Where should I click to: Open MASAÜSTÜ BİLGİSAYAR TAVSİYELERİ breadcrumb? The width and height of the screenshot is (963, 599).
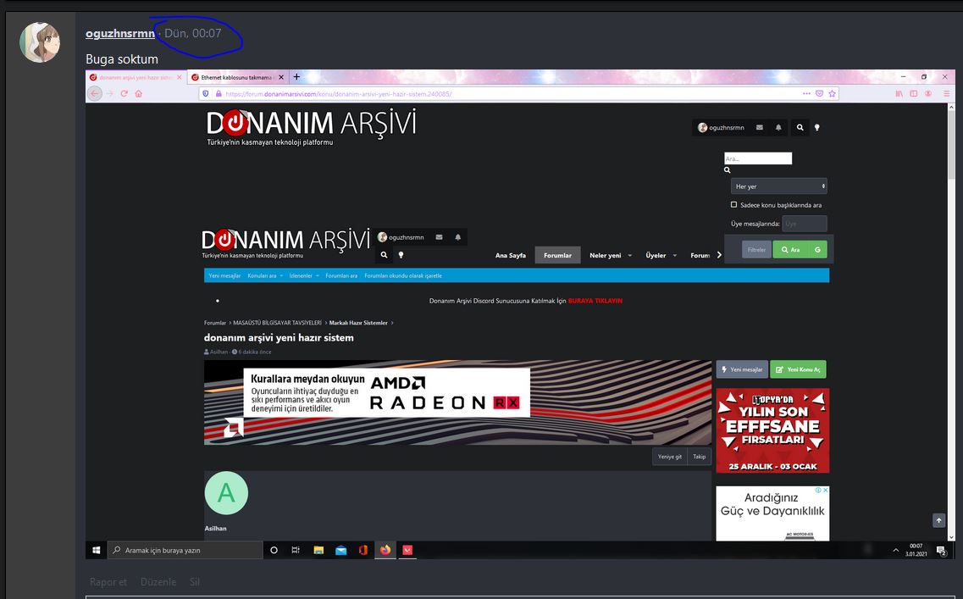tap(277, 323)
